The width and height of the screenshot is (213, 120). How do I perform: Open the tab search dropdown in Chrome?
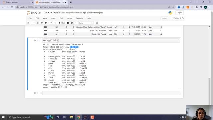191,2
